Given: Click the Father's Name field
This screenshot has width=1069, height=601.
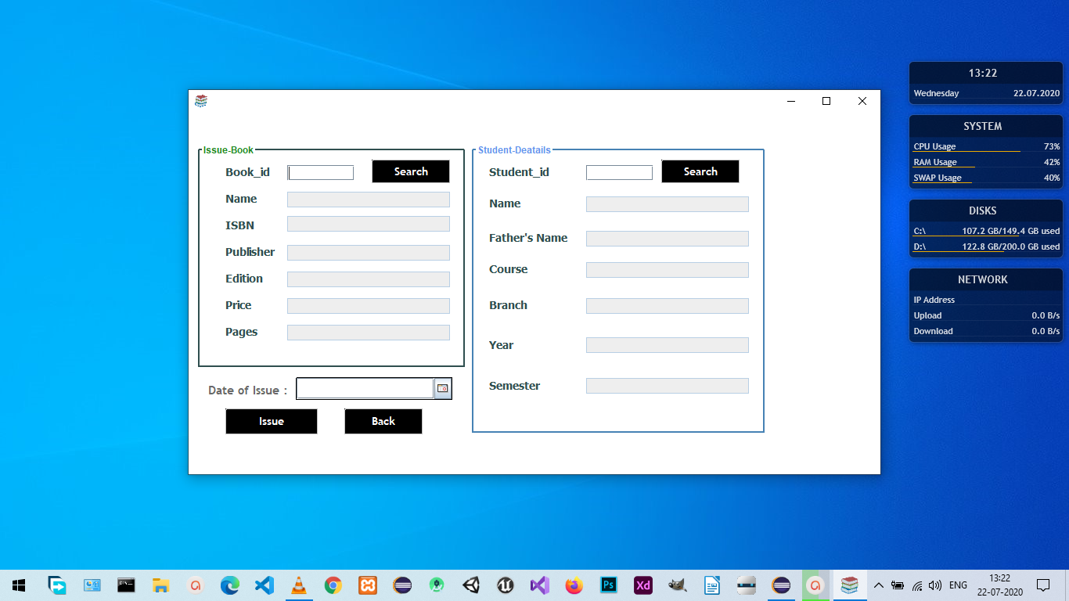Looking at the screenshot, I should tap(668, 239).
